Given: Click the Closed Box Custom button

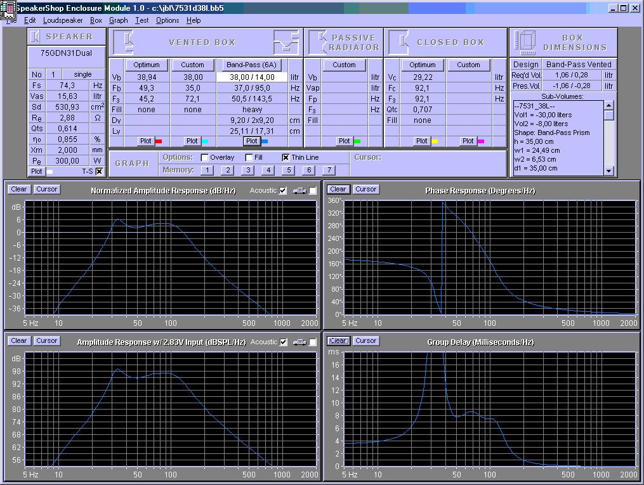Looking at the screenshot, I should pyautogui.click(x=469, y=65).
